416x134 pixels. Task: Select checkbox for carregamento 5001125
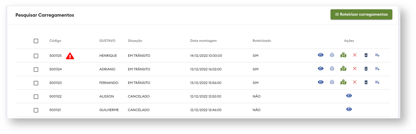(36, 56)
